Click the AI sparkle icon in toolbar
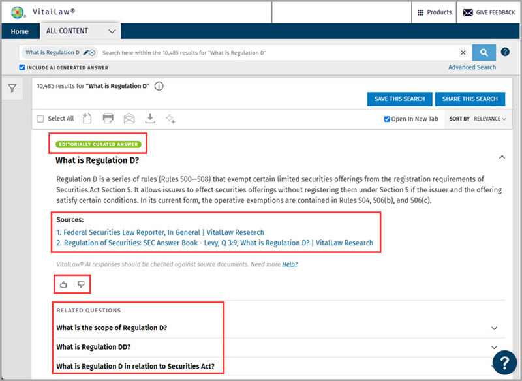Screen dimensions: 522x381 (170, 119)
